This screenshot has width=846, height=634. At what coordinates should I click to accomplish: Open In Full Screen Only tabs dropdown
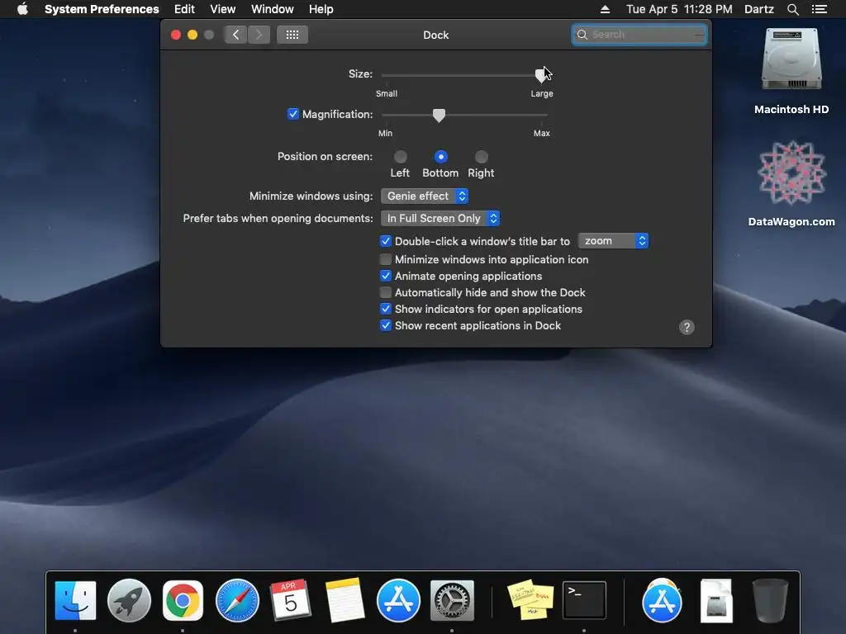(x=440, y=218)
